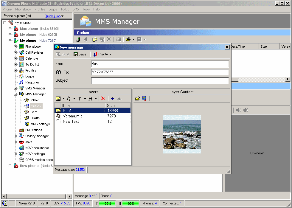This screenshot has height=208, width=292.
Task: Click the H layer icon in Layers toolbar
Action: point(90,99)
